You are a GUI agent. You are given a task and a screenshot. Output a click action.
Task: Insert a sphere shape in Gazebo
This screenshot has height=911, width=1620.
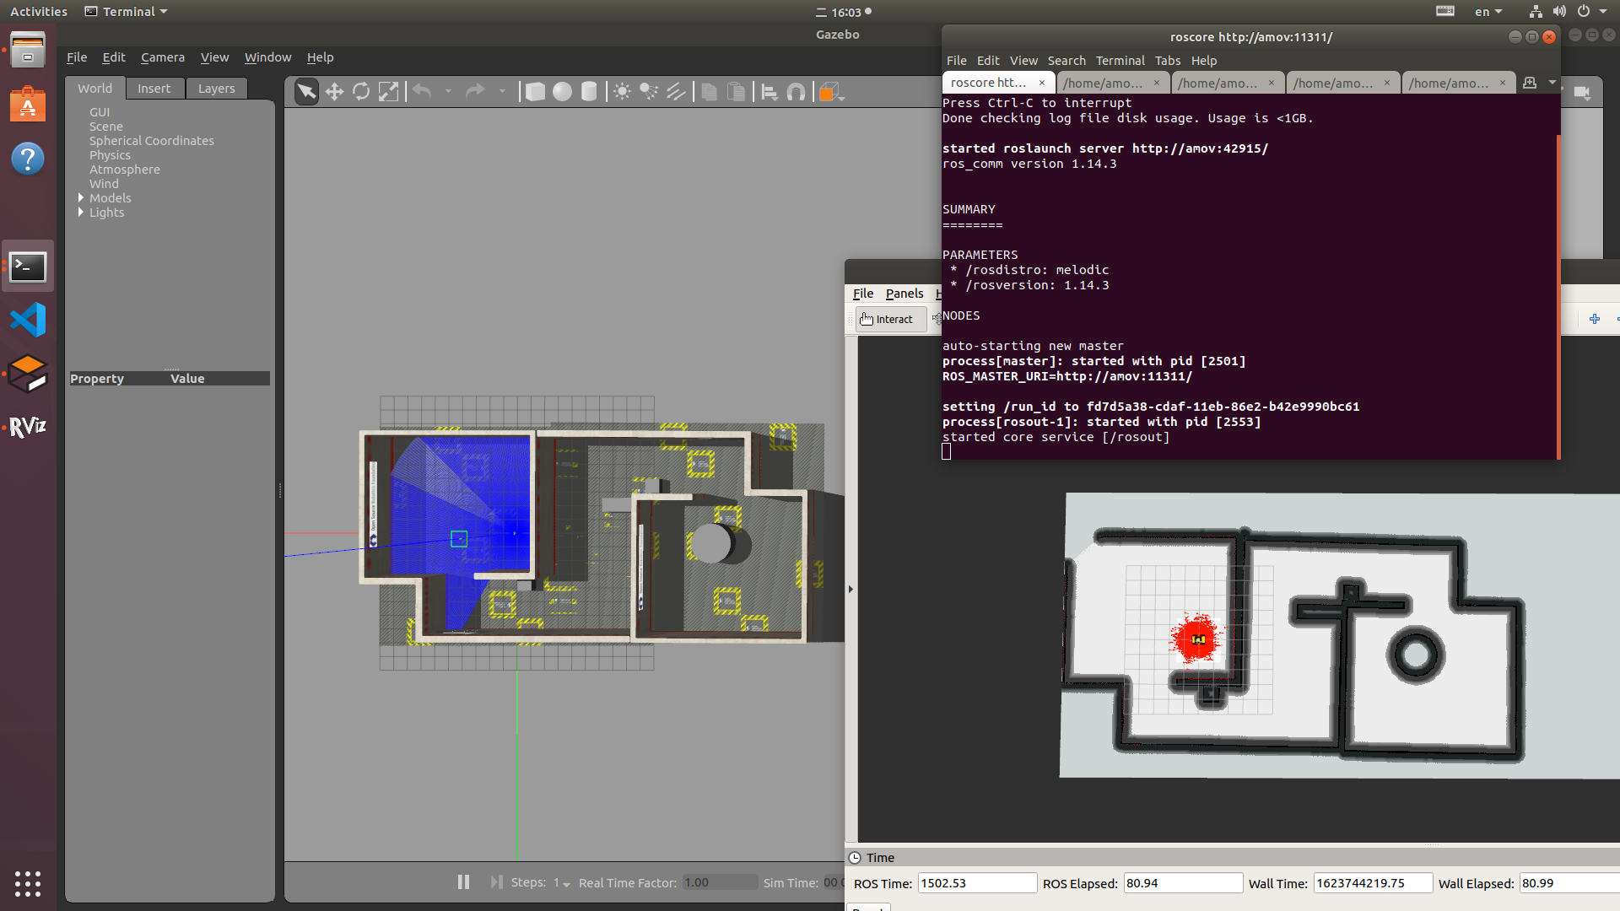(562, 92)
